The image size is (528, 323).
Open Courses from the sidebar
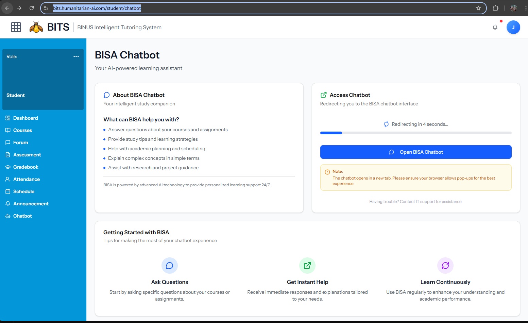(x=22, y=130)
